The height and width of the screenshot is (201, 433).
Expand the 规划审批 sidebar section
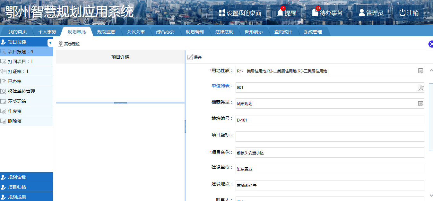tap(26, 177)
